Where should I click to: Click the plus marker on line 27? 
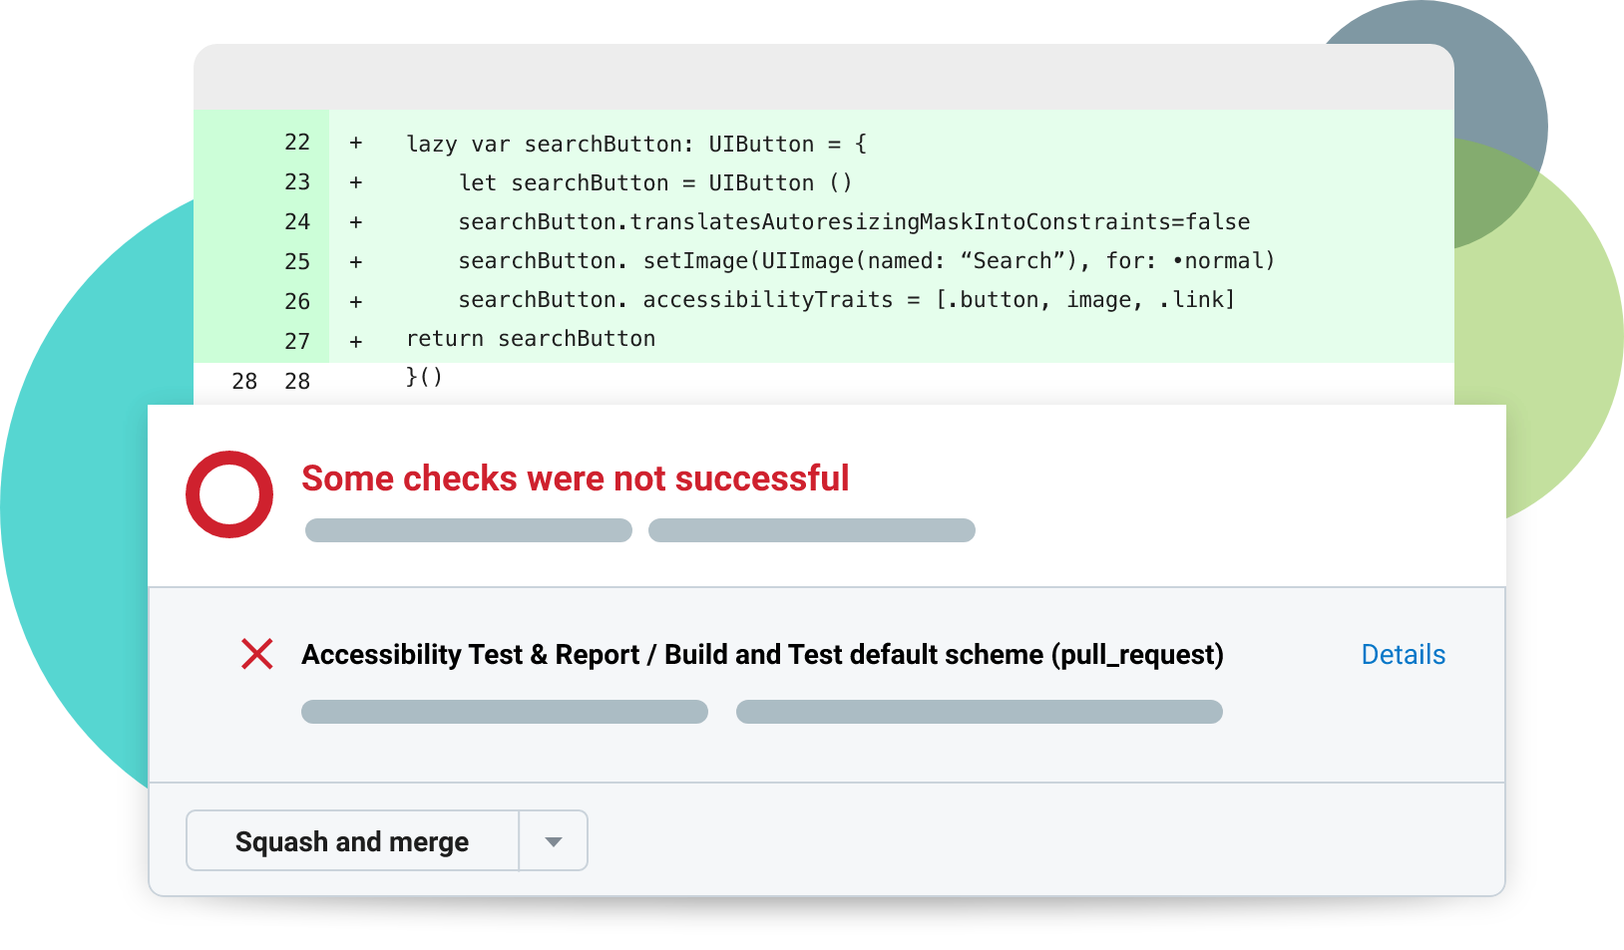point(356,341)
